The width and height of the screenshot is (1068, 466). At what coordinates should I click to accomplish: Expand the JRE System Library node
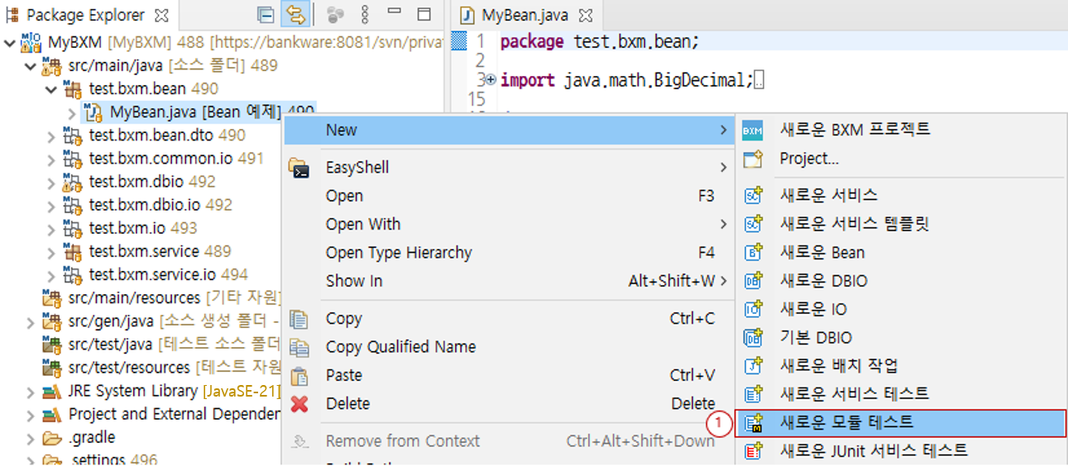point(31,392)
